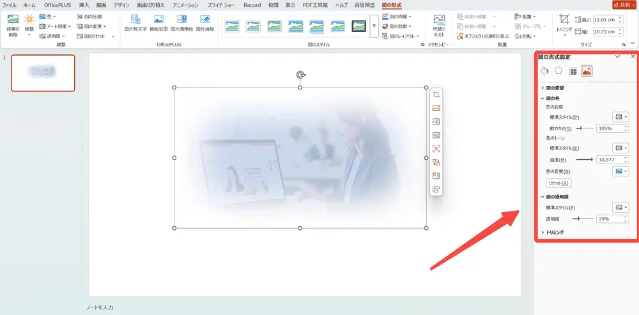Image resolution: width=639 pixels, height=315 pixels.
Task: Switch to the ホーム tab
Action: (x=29, y=5)
